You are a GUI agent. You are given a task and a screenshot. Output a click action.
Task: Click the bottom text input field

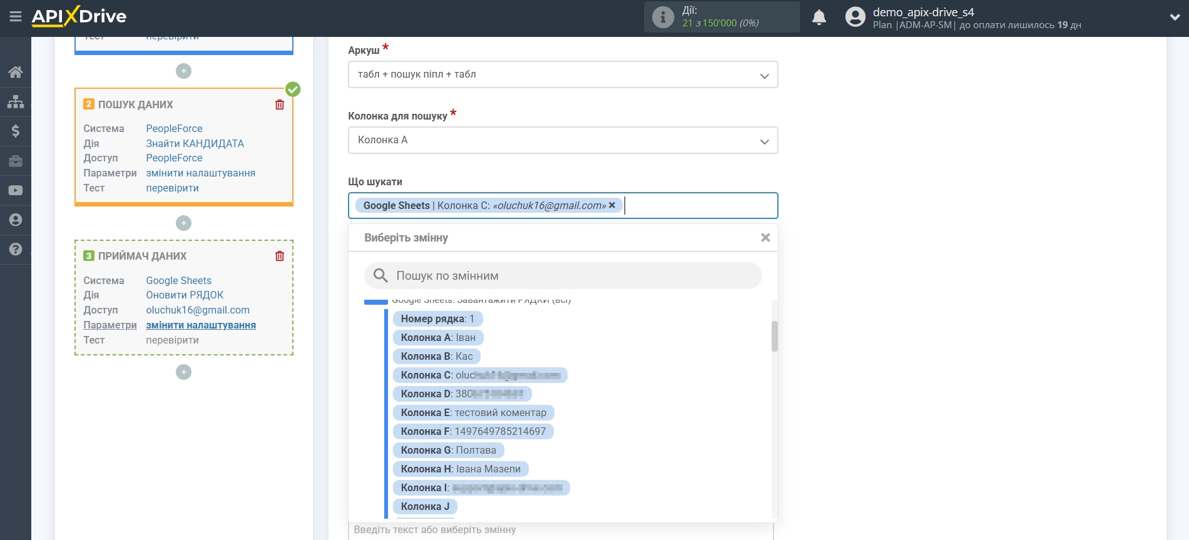[x=561, y=531]
